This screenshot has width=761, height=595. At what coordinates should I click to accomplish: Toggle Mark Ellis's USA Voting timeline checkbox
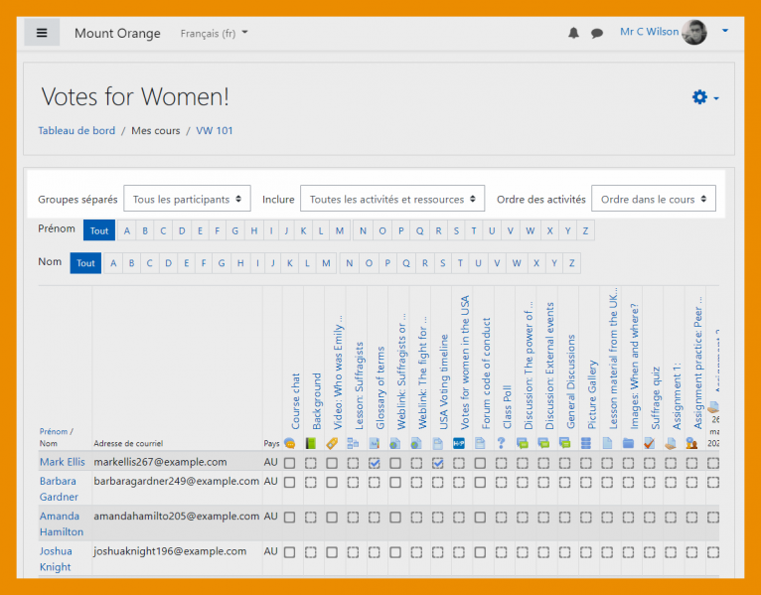[438, 463]
